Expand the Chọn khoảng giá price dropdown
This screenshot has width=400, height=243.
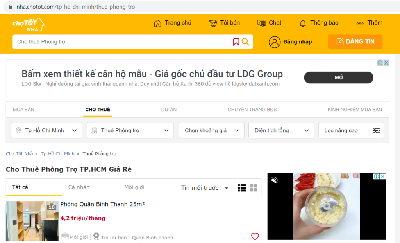211,130
